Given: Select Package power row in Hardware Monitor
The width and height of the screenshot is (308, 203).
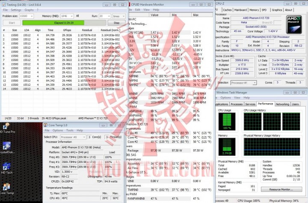Looking at the screenshot, I should (170, 151).
